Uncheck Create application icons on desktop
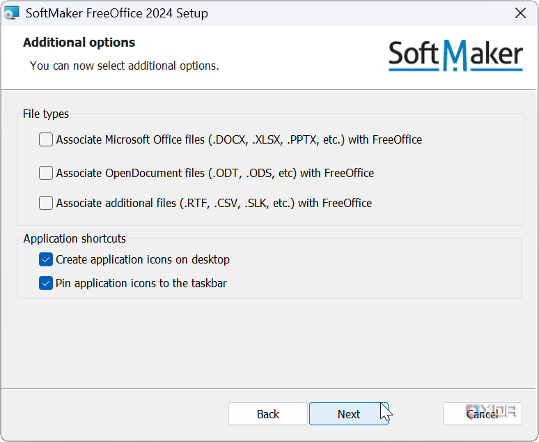 point(46,259)
